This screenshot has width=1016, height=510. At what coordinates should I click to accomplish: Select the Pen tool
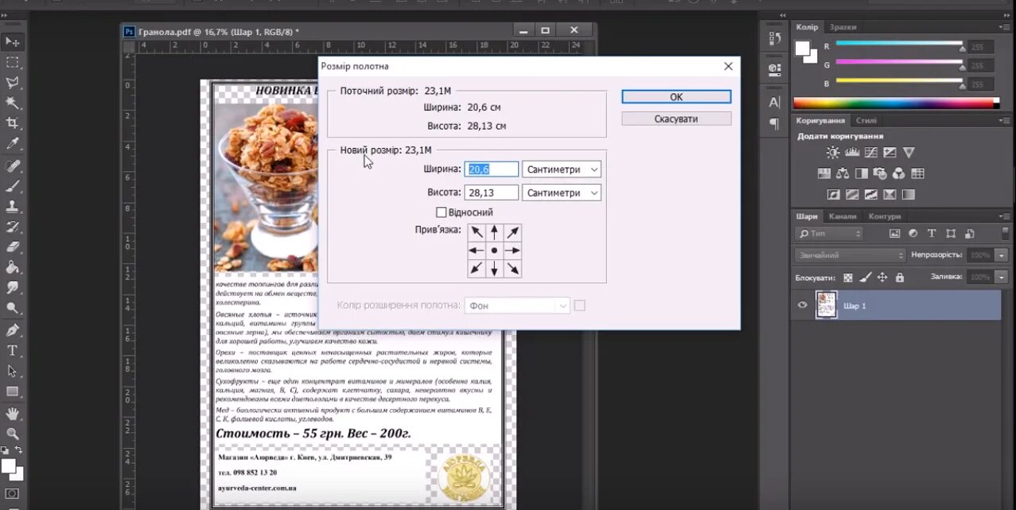click(x=13, y=330)
